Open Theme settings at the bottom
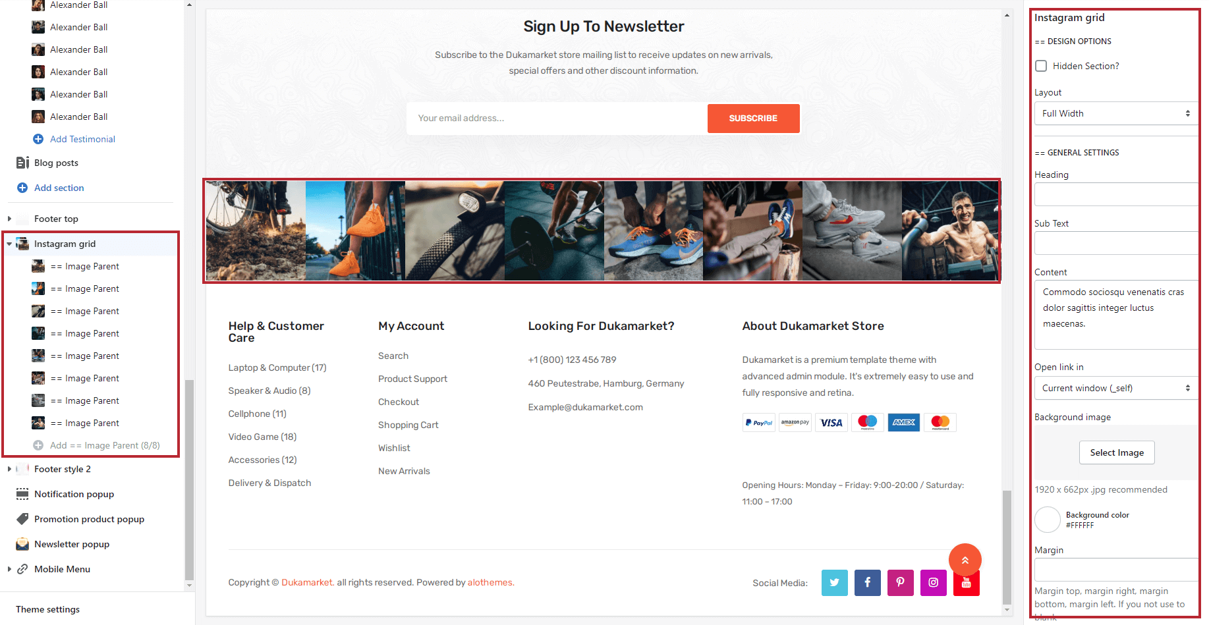The height and width of the screenshot is (625, 1209). pos(47,609)
